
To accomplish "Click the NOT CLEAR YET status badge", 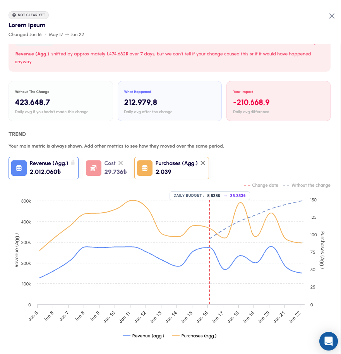I will point(29,15).
